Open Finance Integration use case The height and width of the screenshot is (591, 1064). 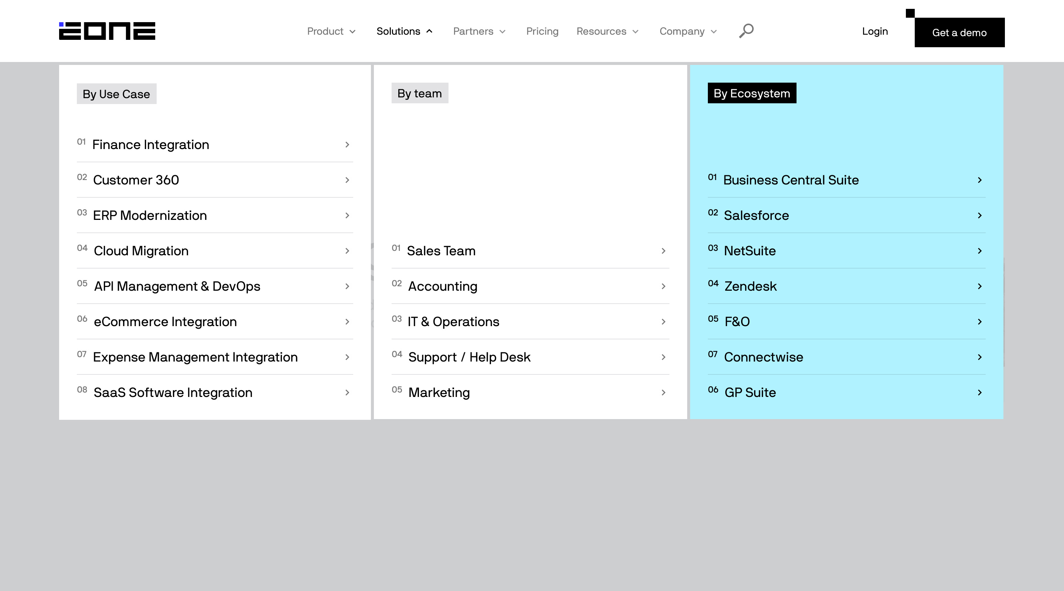[x=215, y=145]
